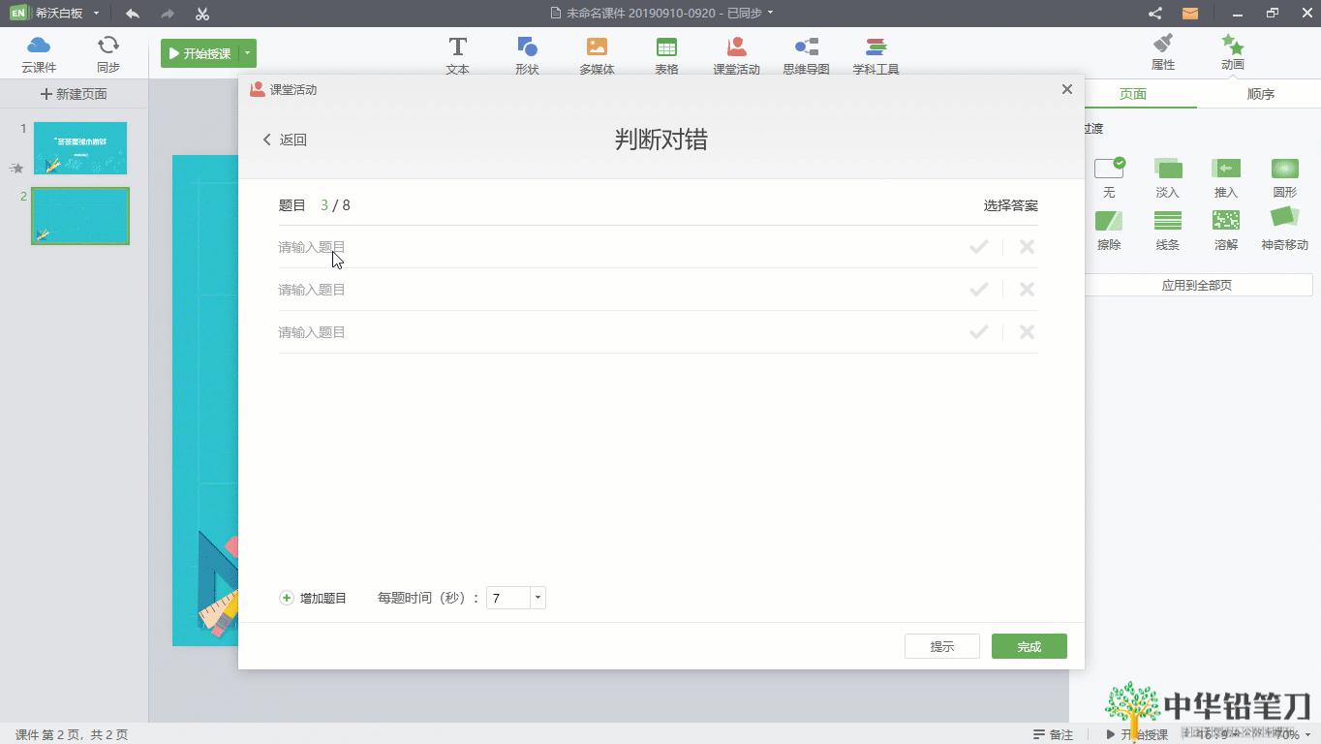Open the 动画 (Animation) panel

(x=1232, y=53)
